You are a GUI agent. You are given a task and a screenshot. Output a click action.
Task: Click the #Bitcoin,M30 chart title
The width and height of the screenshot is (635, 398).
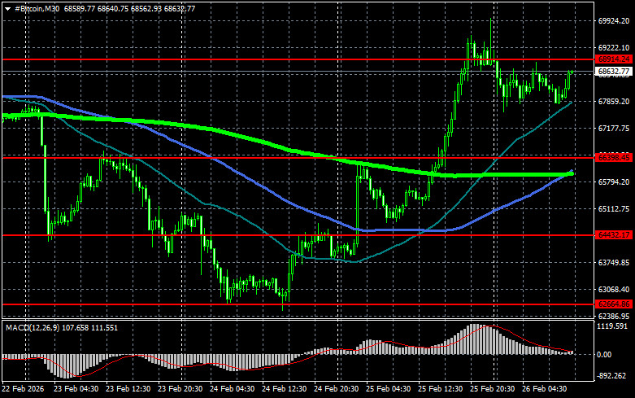pyautogui.click(x=37, y=8)
